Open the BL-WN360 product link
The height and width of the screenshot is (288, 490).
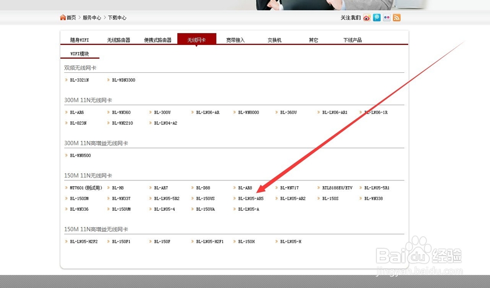coord(121,112)
